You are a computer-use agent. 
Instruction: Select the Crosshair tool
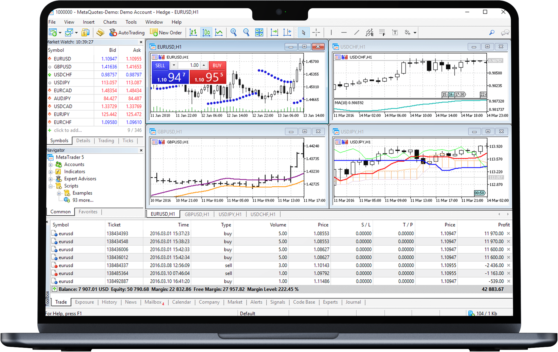[x=316, y=32]
